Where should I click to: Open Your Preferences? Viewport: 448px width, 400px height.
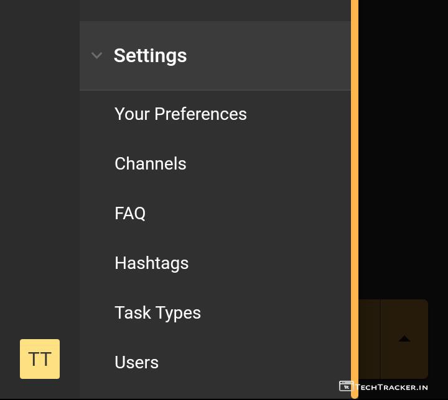click(180, 114)
